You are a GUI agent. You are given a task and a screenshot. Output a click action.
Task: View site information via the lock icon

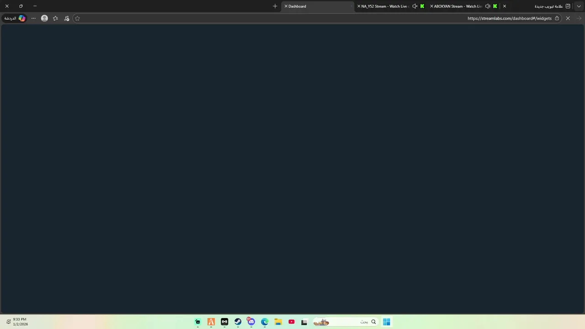coord(557,18)
